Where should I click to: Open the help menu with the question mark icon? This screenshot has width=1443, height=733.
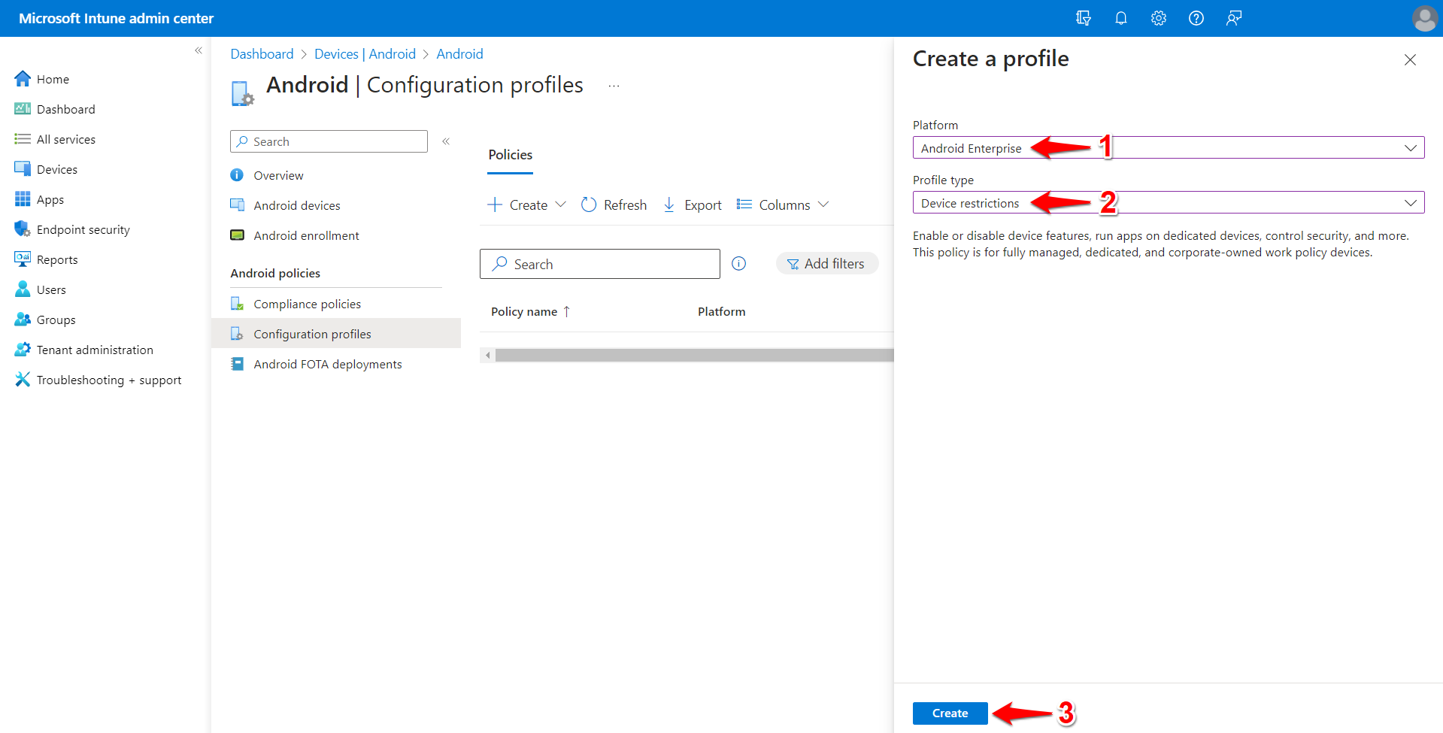click(x=1196, y=17)
